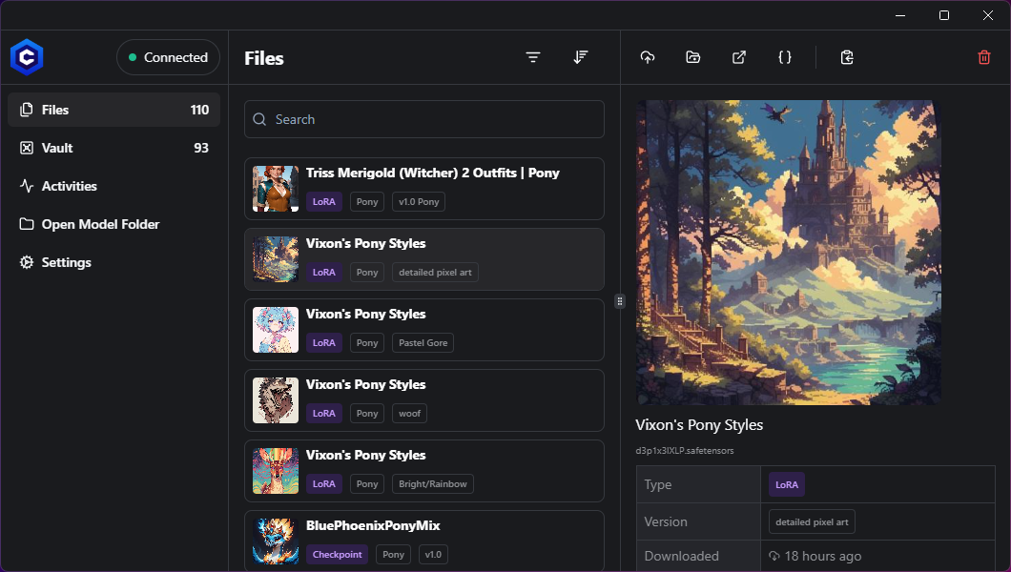Select the Vixon's Pony Styles title above detailed pixel art

[365, 243]
